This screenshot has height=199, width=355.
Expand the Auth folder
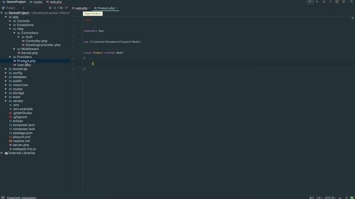coord(19,37)
